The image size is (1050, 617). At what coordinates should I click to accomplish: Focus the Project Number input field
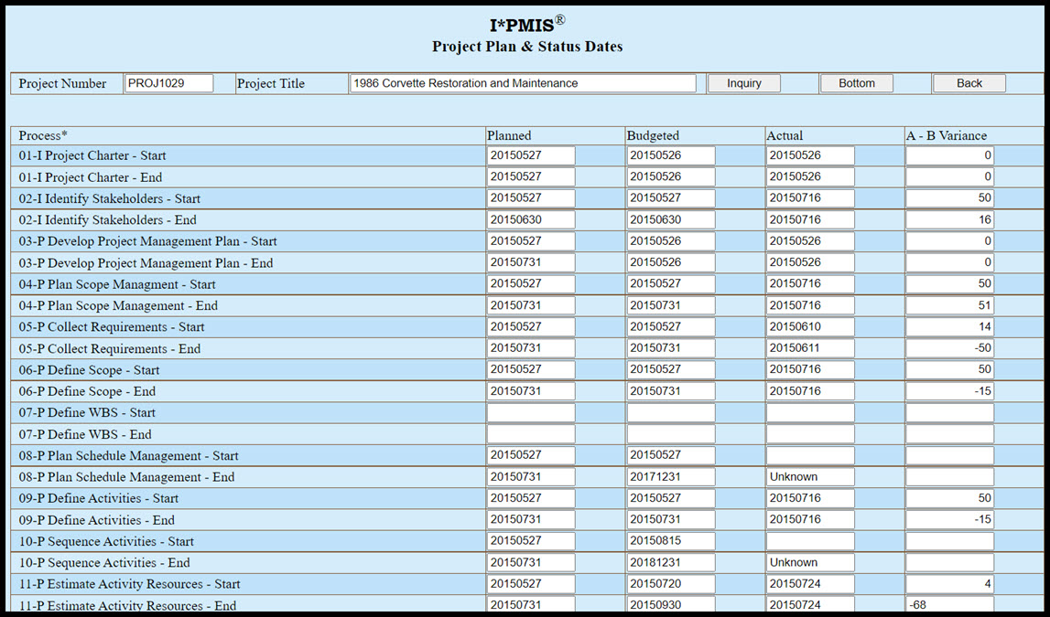(168, 83)
